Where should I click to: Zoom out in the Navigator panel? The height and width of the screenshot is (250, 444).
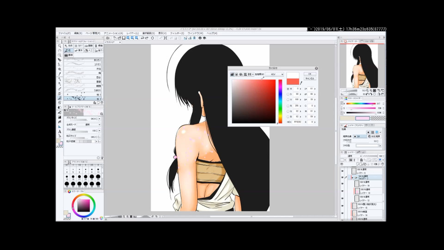(x=367, y=90)
